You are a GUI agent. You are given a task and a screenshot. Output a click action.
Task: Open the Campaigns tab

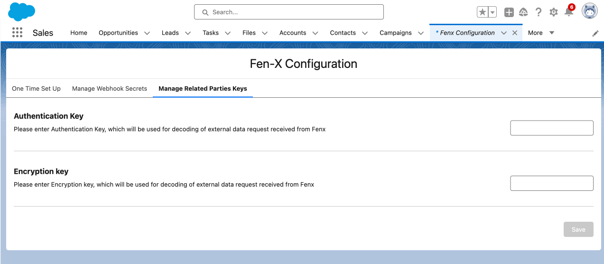[396, 33]
